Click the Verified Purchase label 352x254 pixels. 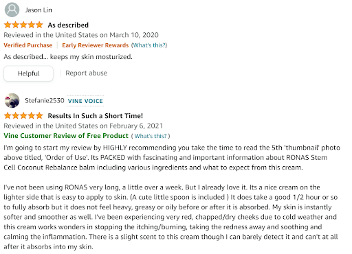(28, 45)
